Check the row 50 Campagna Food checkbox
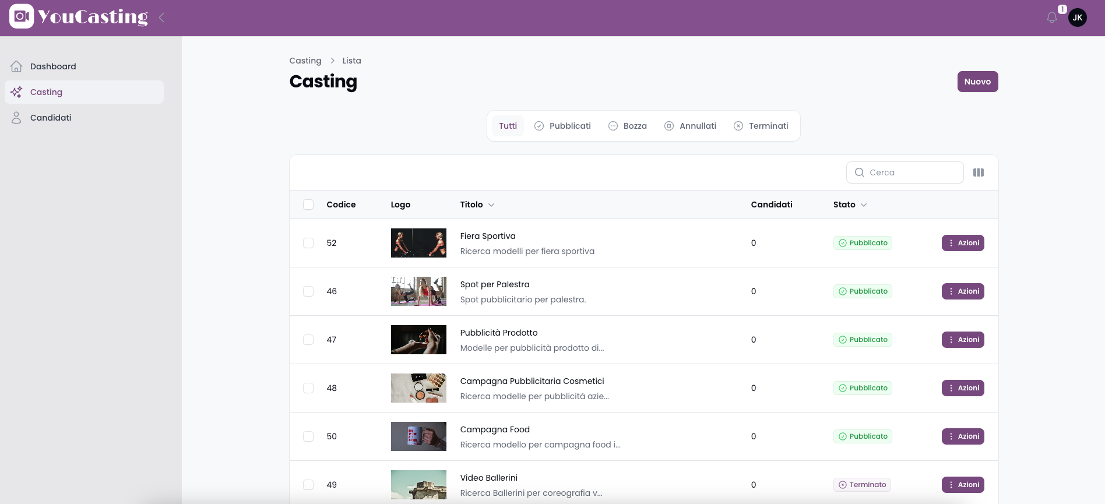The height and width of the screenshot is (504, 1105). pyautogui.click(x=308, y=436)
